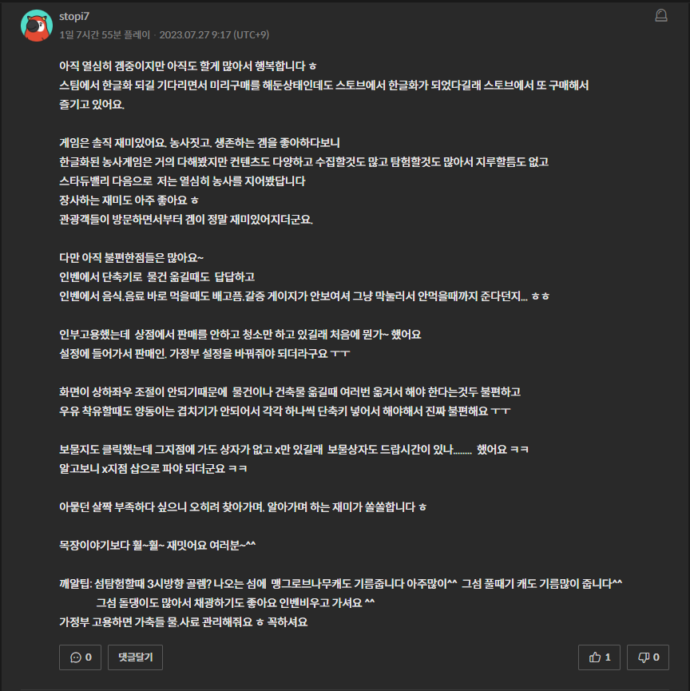Click the line starting 화면이 상하좌우 조절이
Screen dimensions: 690x691
290,391
